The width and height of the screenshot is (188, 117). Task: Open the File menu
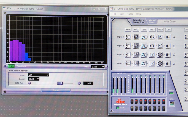point(114,14)
